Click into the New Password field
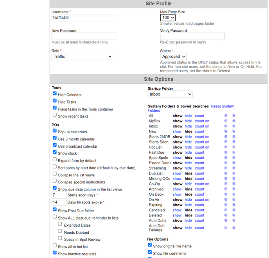 pos(84,36)
